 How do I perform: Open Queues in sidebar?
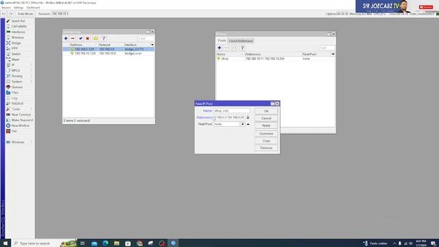16,87
